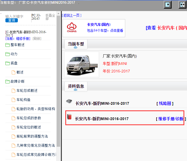Click page icon beside 车轮总成常见故障诊断方法
Screen dimensions: 187x161
[x=13, y=155]
